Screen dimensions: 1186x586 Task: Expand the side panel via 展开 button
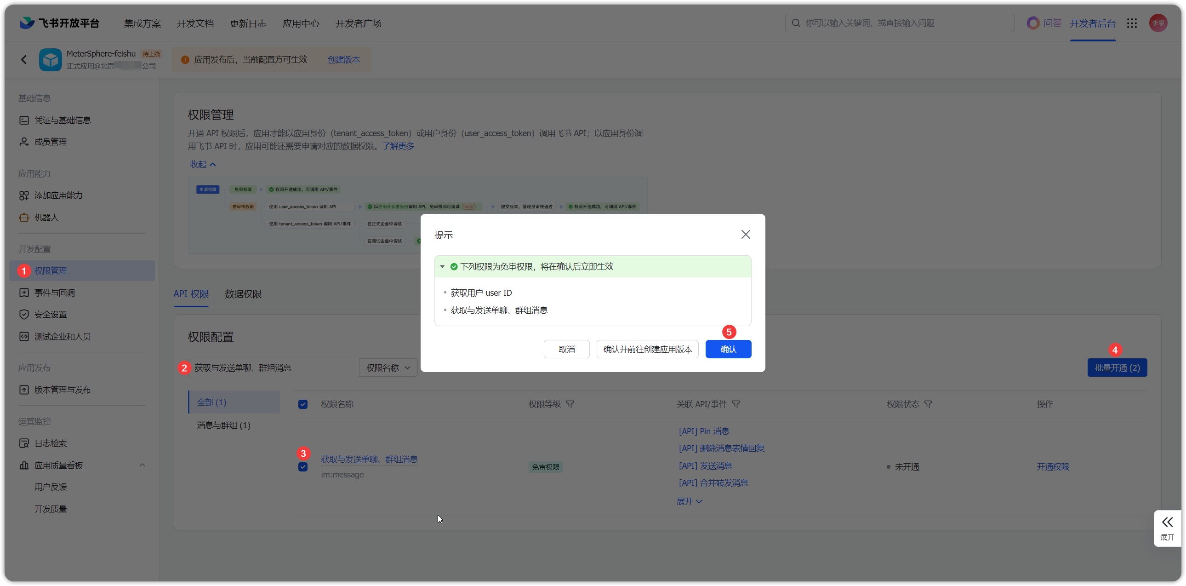coord(1167,529)
